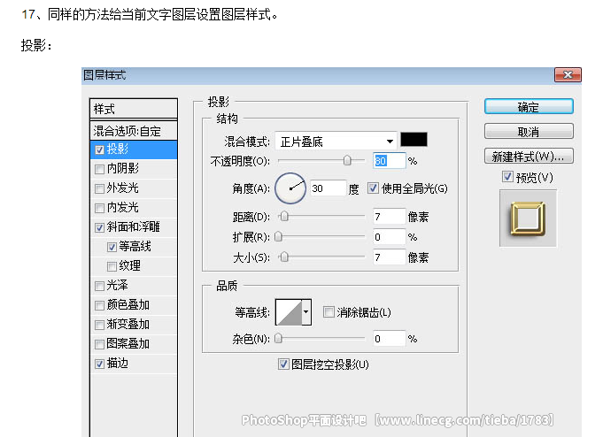Click the 不透明度 slider handle
Viewport: 603px width, 437px height.
[347, 161]
